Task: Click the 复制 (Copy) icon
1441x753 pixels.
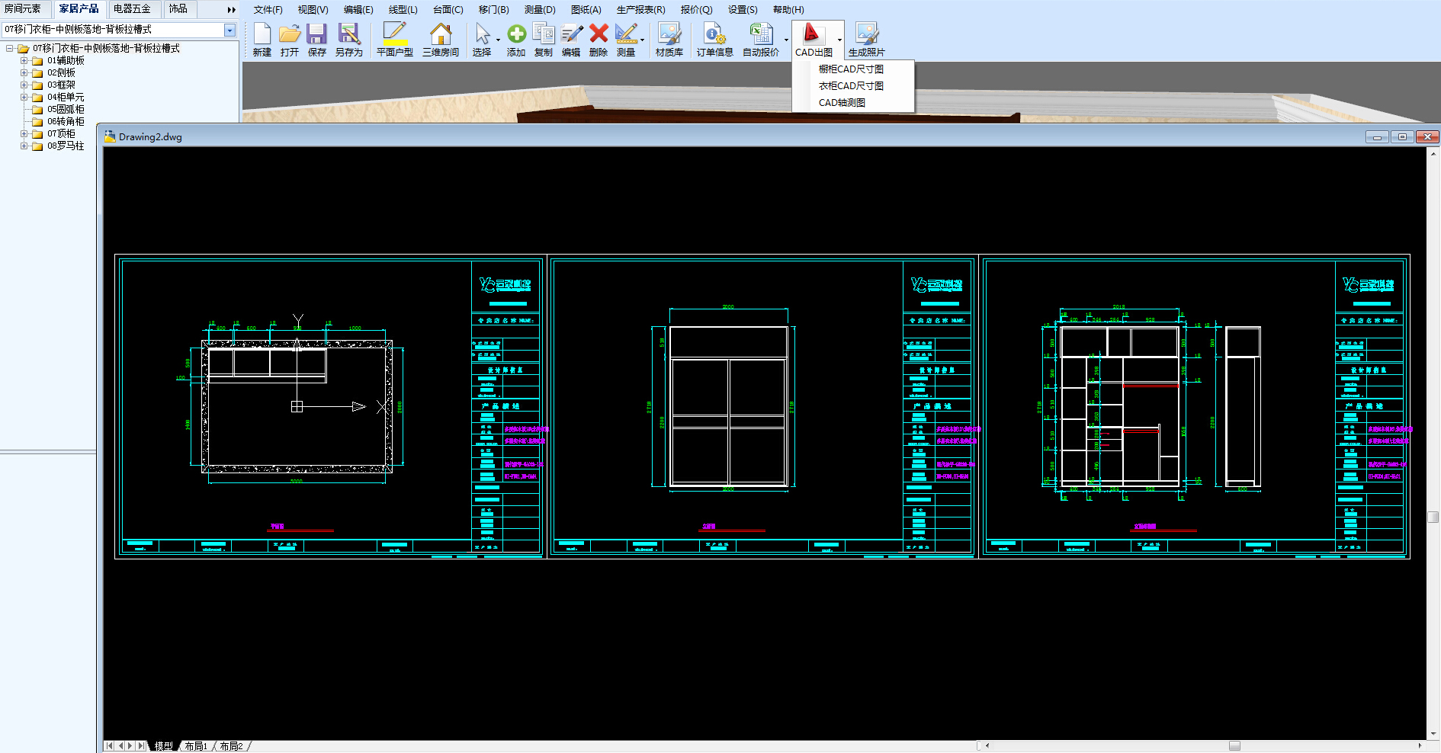Action: click(x=544, y=34)
